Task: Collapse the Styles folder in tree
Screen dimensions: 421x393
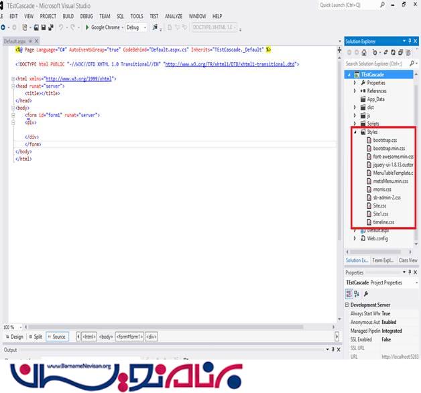Action: point(356,132)
